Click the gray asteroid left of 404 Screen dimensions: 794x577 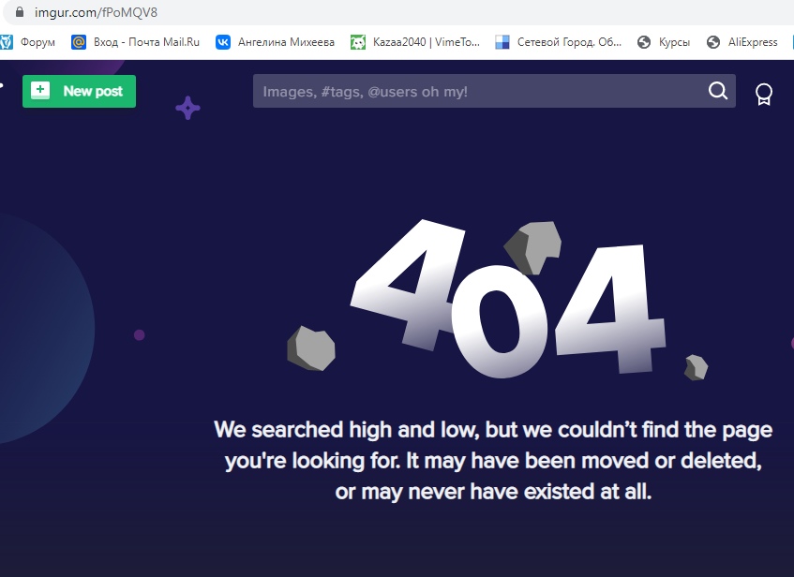pos(311,348)
